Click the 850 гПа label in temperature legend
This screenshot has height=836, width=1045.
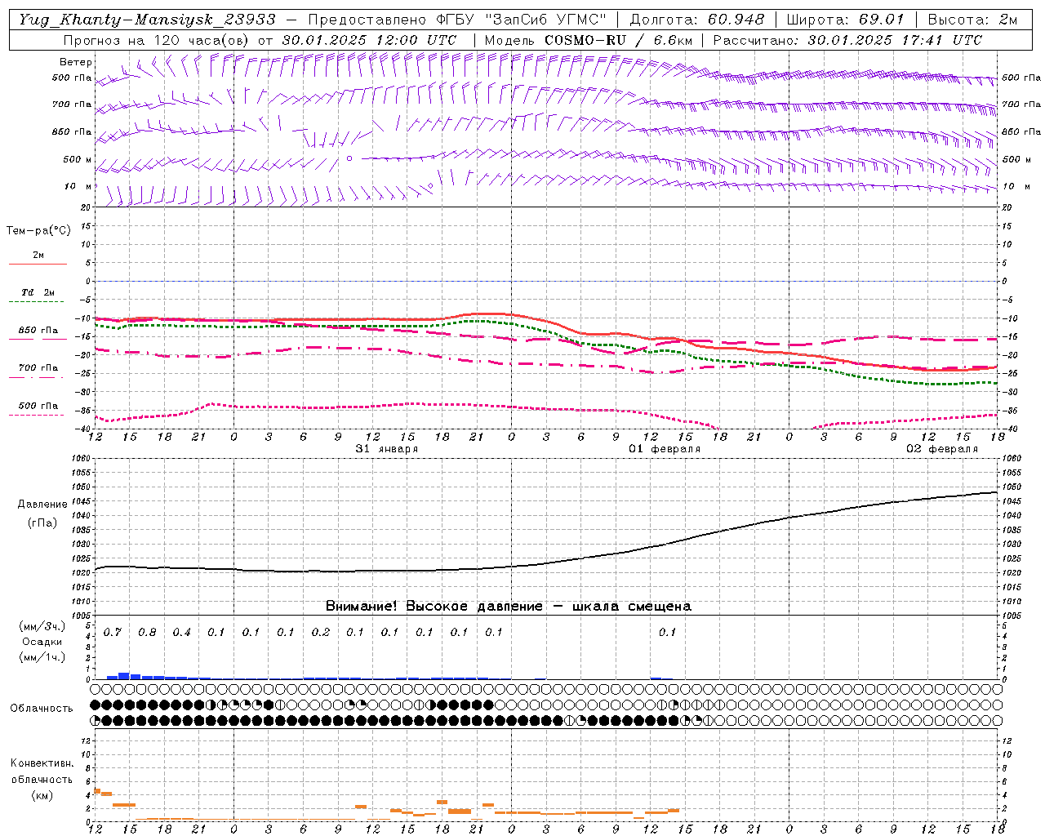point(38,331)
